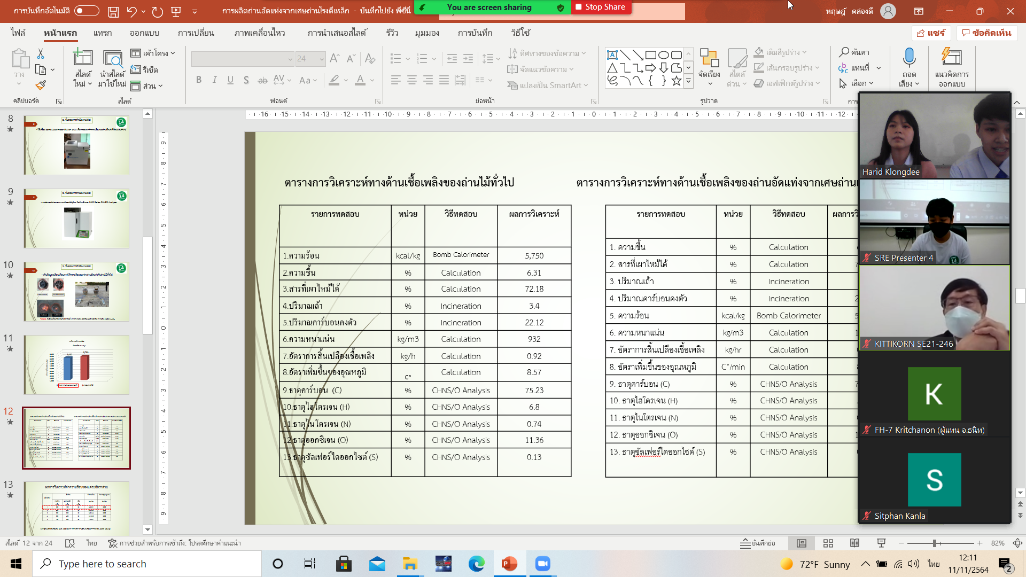Open the Layout dropdown
Viewport: 1026px width, 577px height.
(x=153, y=53)
